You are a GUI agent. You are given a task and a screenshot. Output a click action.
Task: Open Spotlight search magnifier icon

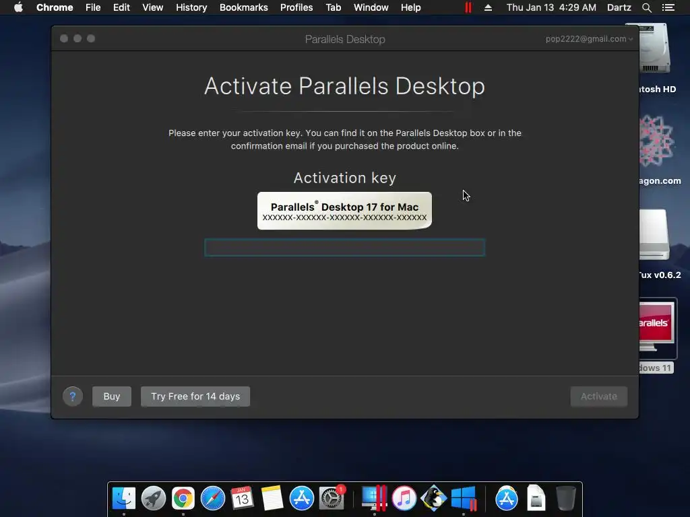[646, 7]
